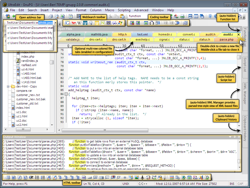Insert HTML radio button element icon

(125, 178)
